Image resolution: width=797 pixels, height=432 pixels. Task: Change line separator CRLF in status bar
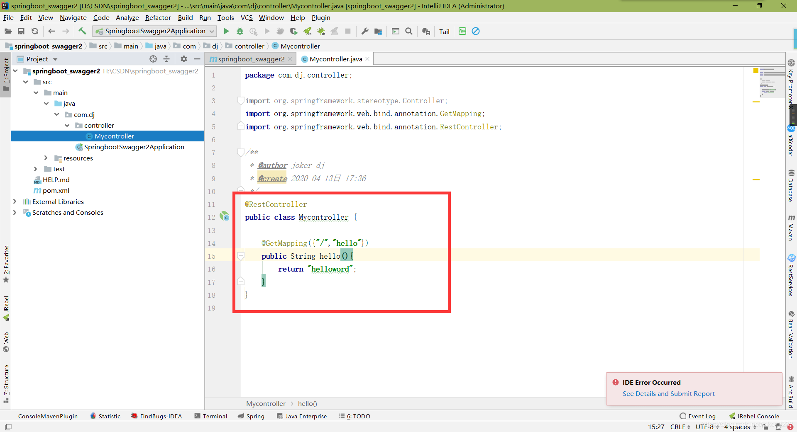pos(680,427)
